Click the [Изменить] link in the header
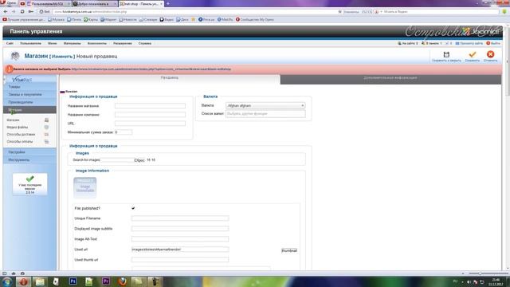This screenshot has height=287, width=510. tap(62, 57)
